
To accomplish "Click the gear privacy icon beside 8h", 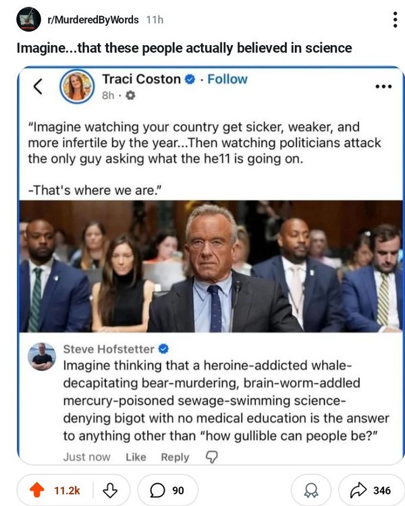I will (x=130, y=95).
